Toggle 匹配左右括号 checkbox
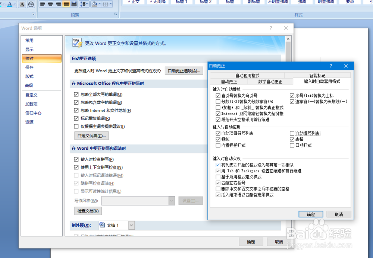Viewport: 373px width, 258px height. 218,183
